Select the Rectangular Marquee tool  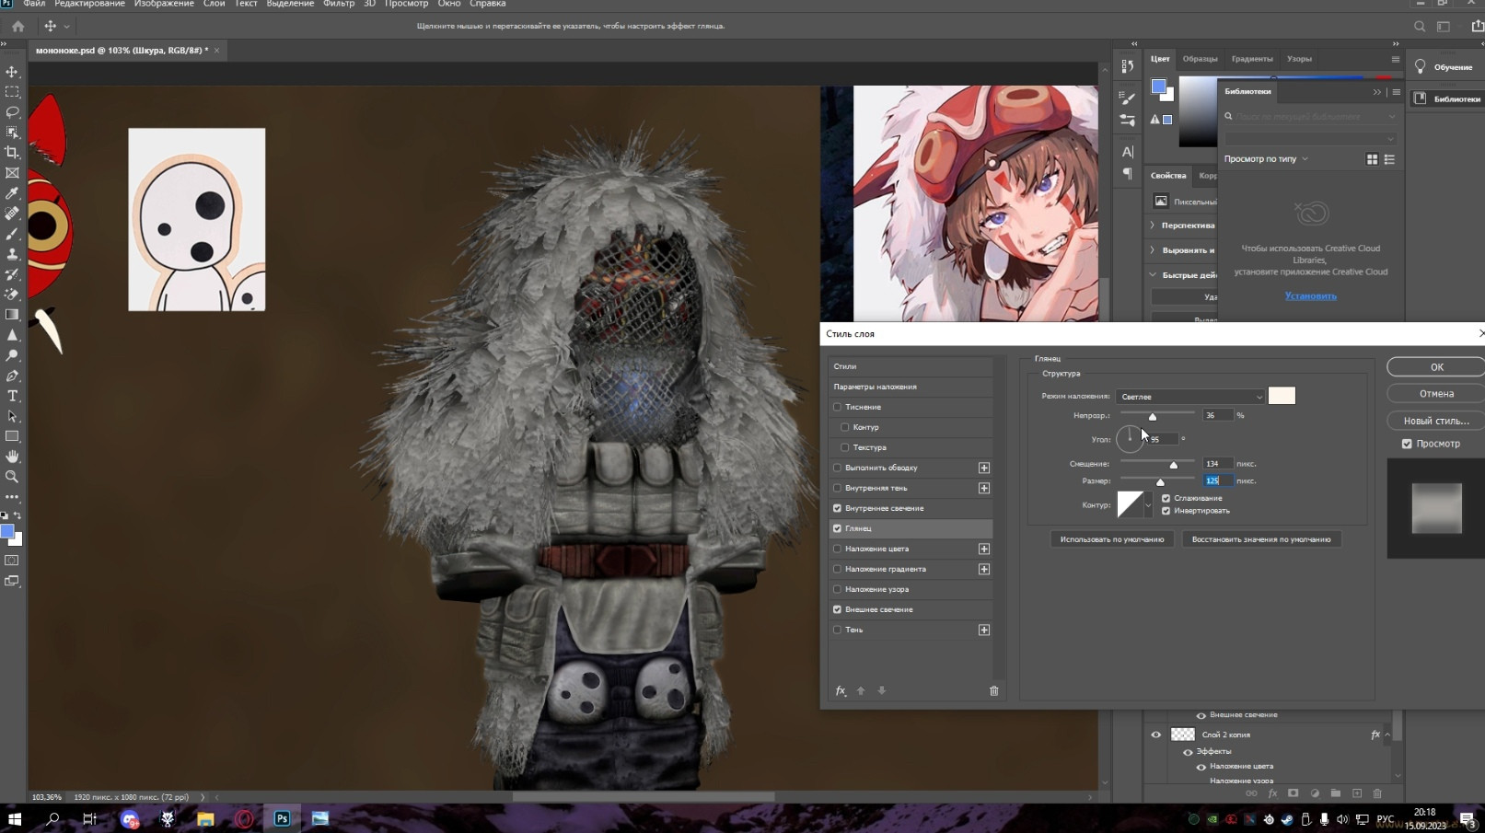point(12,92)
